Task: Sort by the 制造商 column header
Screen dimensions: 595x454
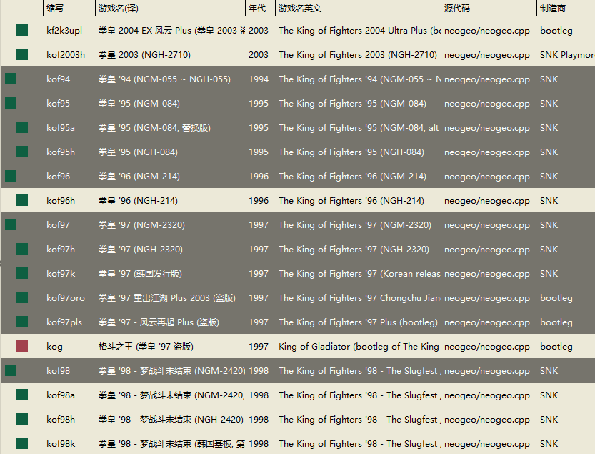Action: point(566,8)
